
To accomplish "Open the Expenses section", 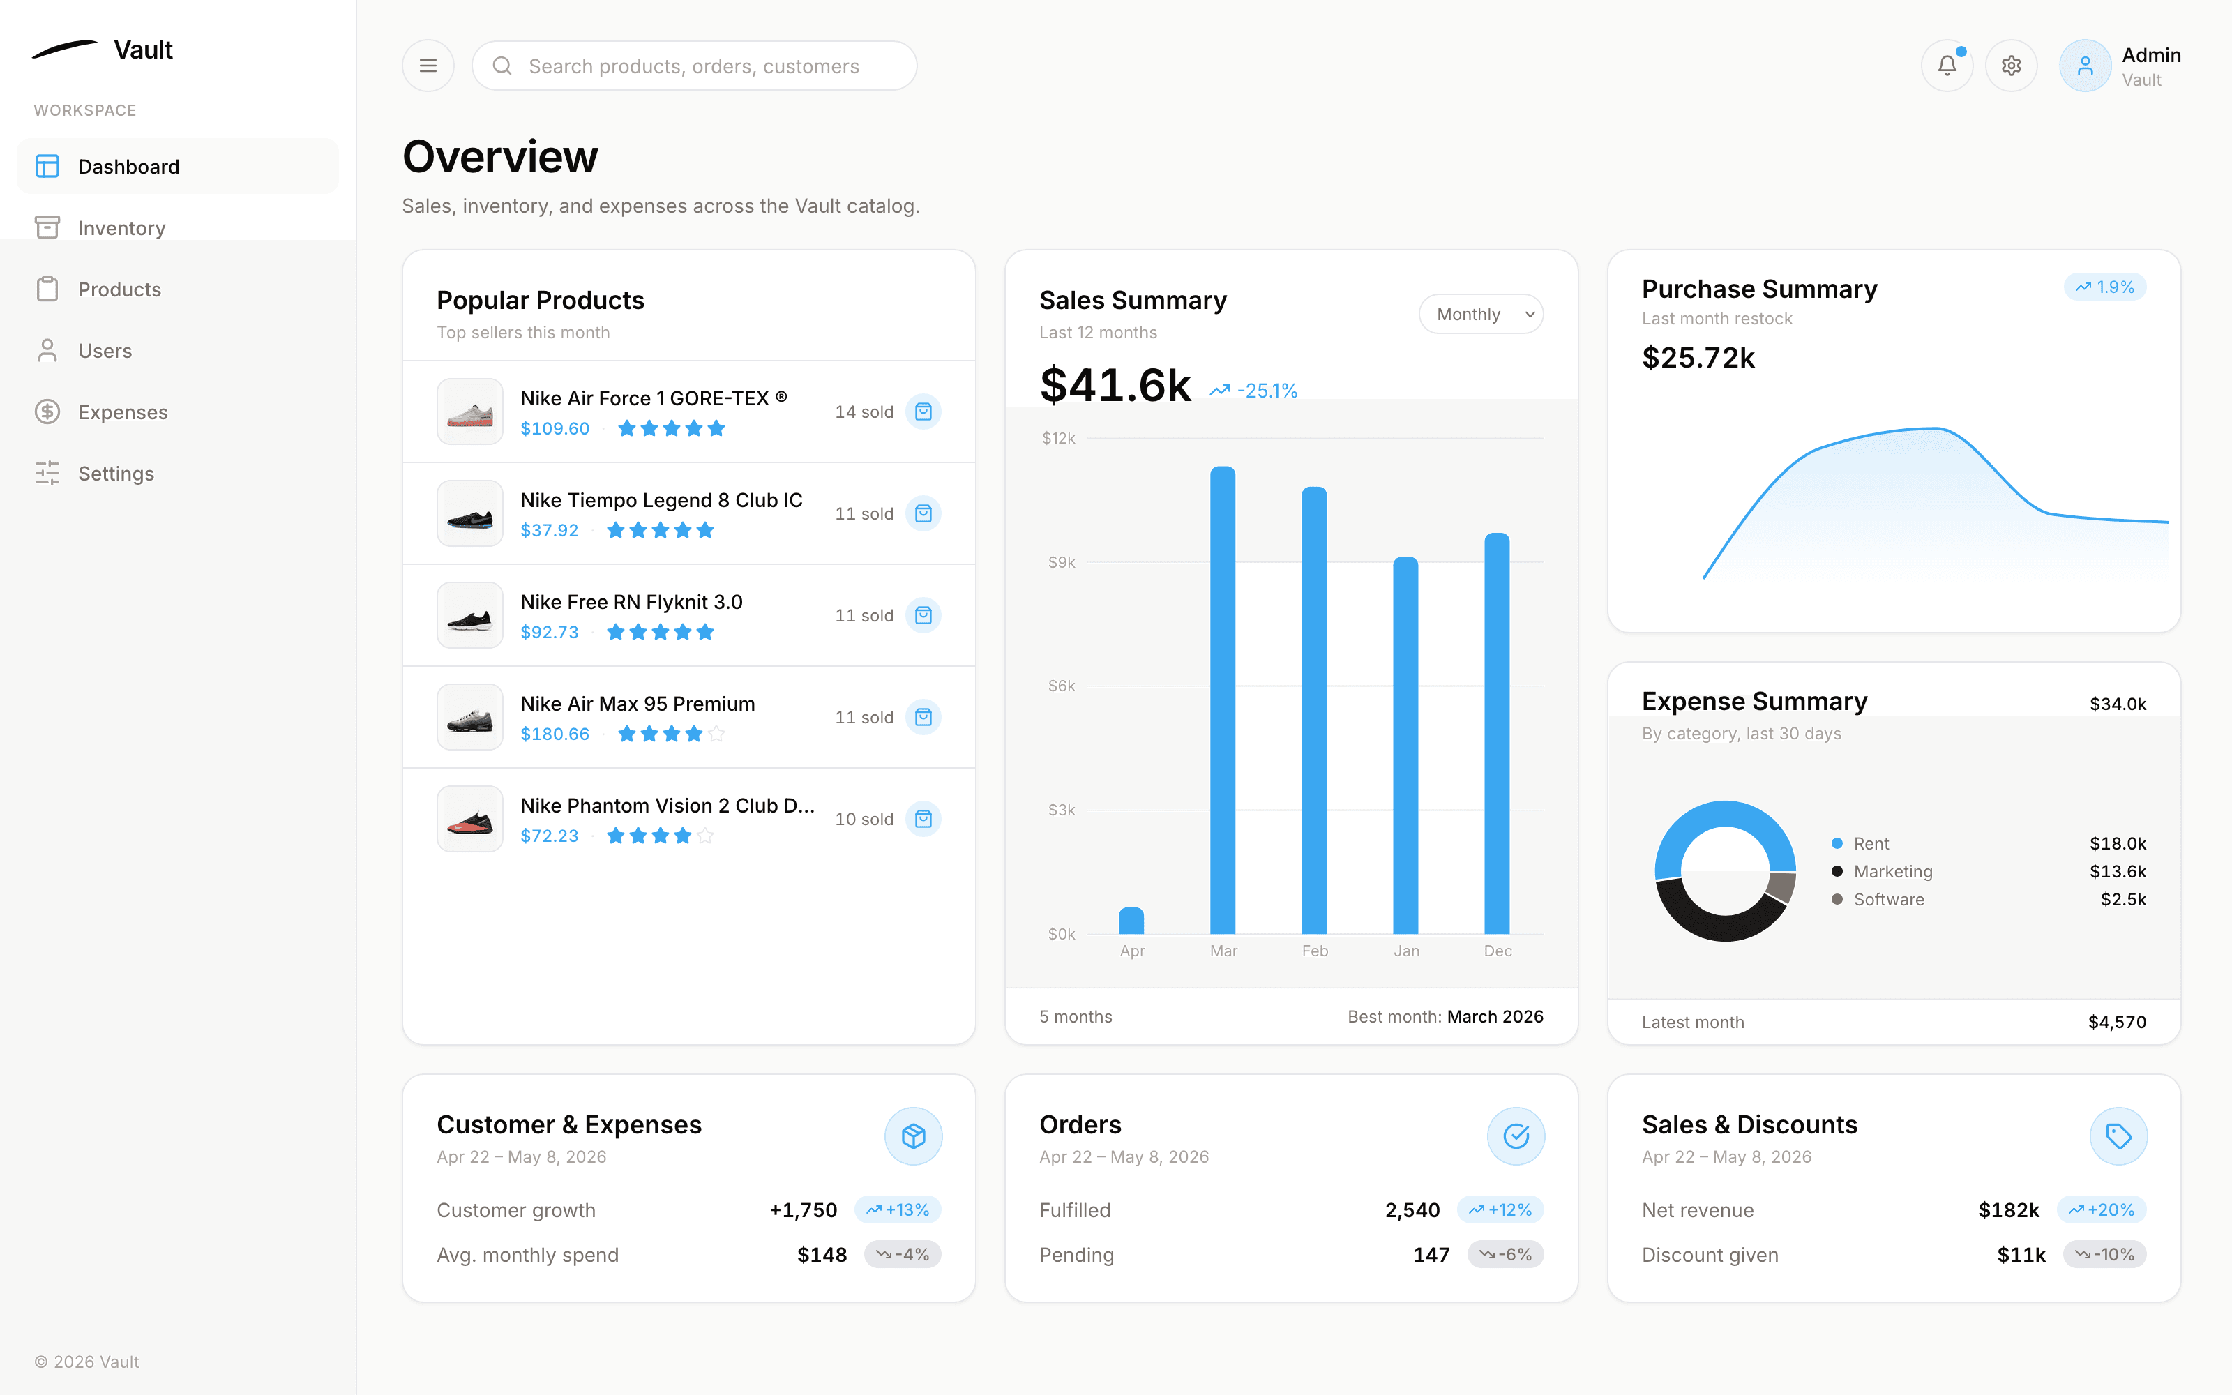I will point(178,412).
